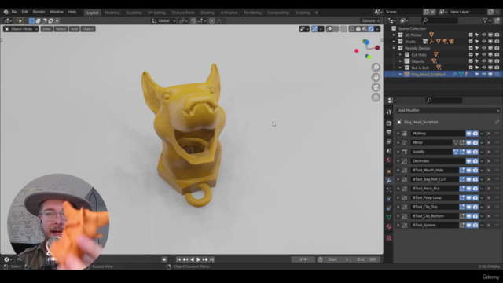Click the Object menu in viewport header
This screenshot has height=283, width=503.
[87, 29]
